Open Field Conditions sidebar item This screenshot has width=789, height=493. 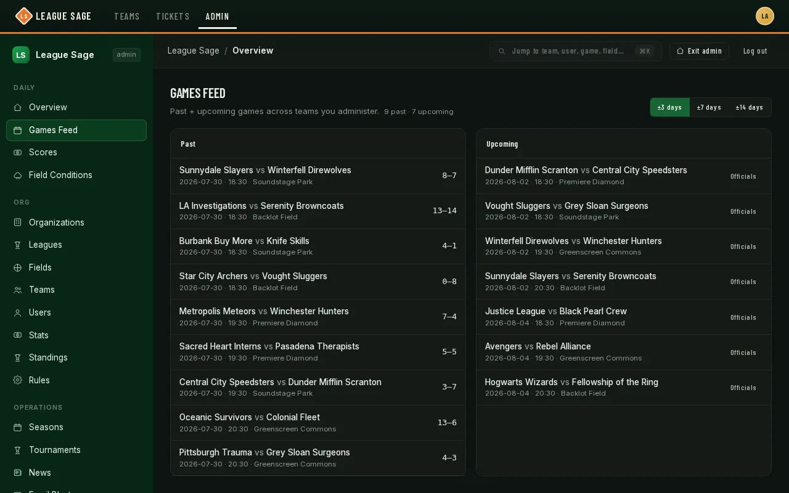pos(76,175)
